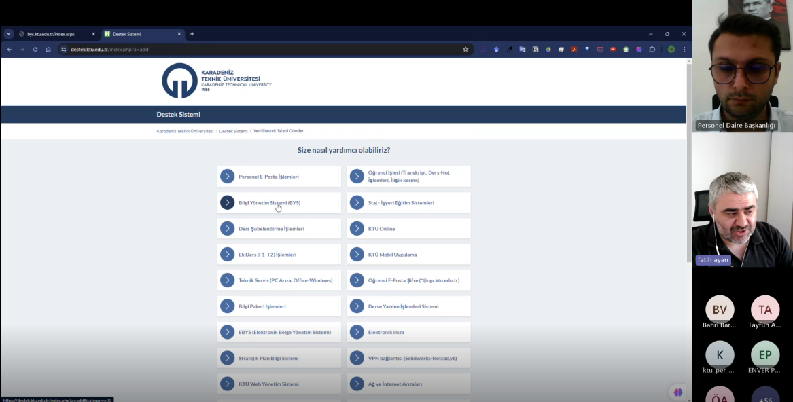Click the arrow icon beside Stratejik Plan Bilgi Sistemi
The image size is (793, 402).
pos(228,358)
